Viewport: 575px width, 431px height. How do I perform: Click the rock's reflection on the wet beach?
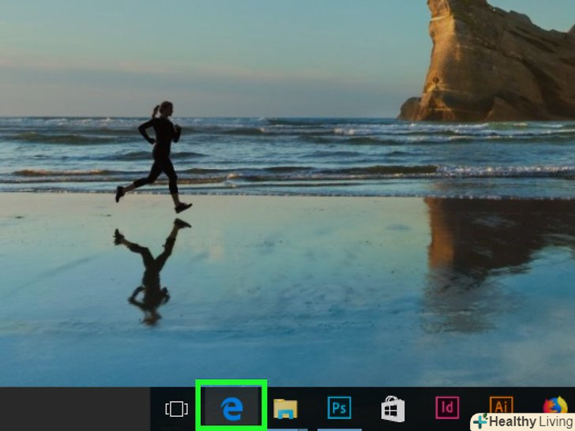490,245
